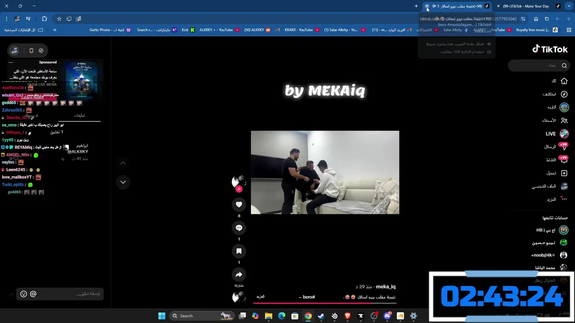Open File Explorer from the taskbar
This screenshot has height=323, width=575.
pos(269,316)
